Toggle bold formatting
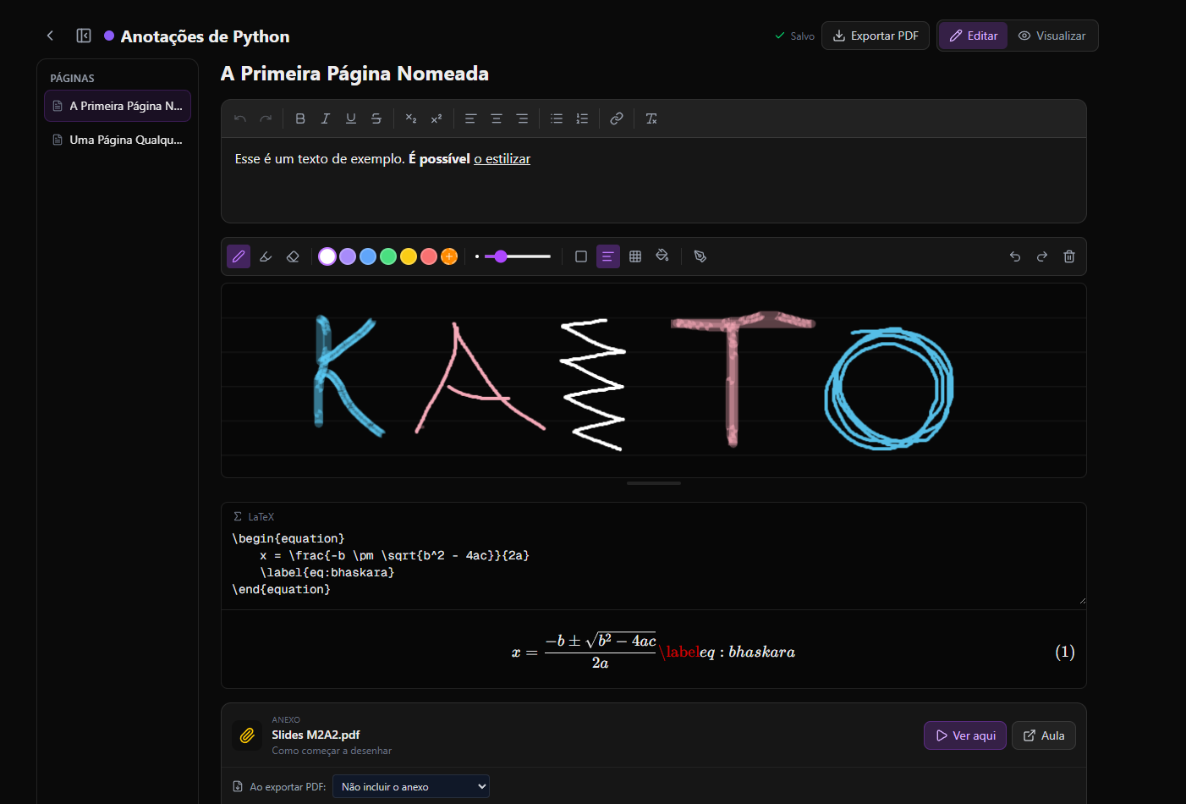The image size is (1186, 804). (300, 118)
